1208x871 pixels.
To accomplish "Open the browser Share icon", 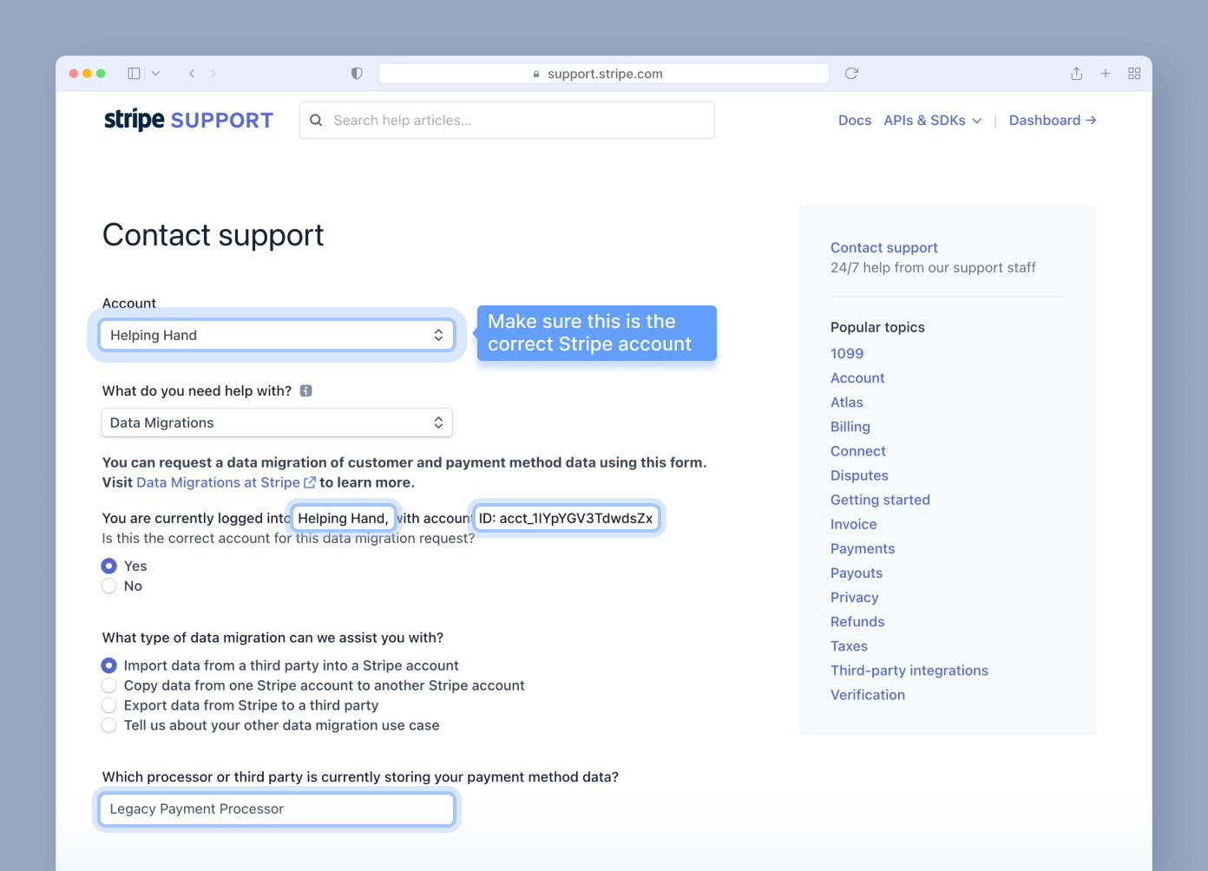I will pos(1076,74).
